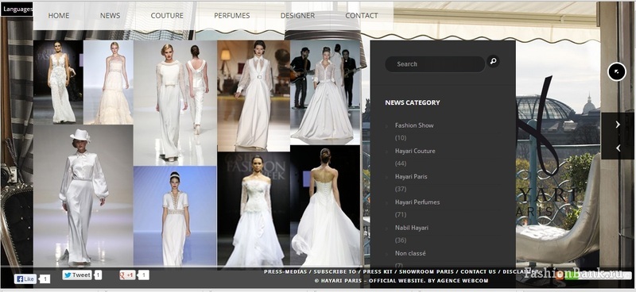Viewport: 636px width, 292px height.
Task: Open the SHOWROOM PARIS footer link
Action: 427,271
